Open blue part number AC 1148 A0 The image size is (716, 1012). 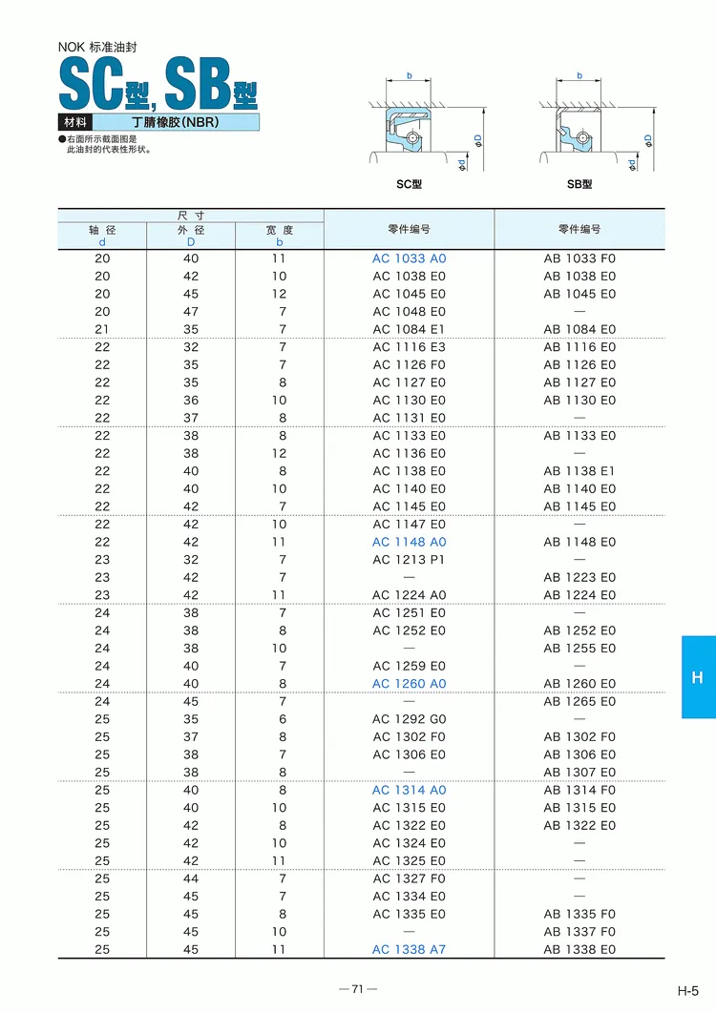point(409,542)
